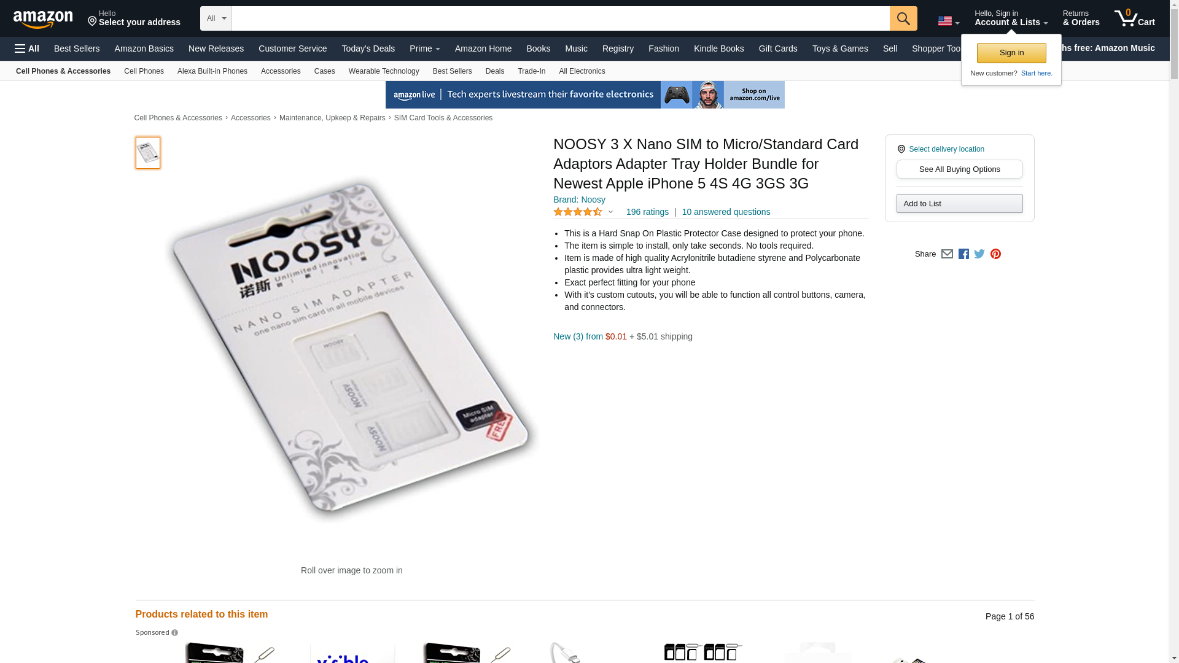Focus the Amazon search input field
Screen dimensions: 1179x663
click(x=561, y=18)
